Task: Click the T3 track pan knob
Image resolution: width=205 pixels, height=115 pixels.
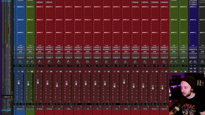Action: tap(97, 62)
